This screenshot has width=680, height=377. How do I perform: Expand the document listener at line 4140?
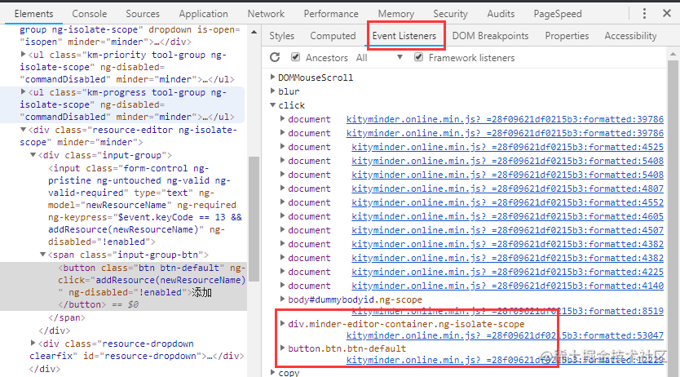[x=282, y=286]
